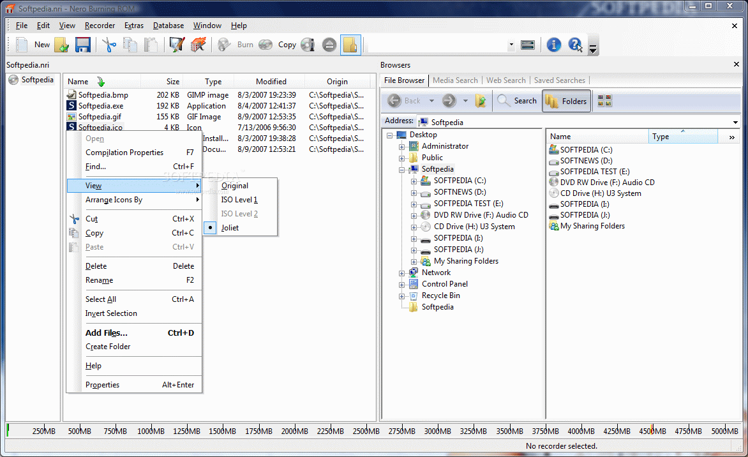Click the Disc Info icon
The height and width of the screenshot is (457, 748).
coord(308,45)
